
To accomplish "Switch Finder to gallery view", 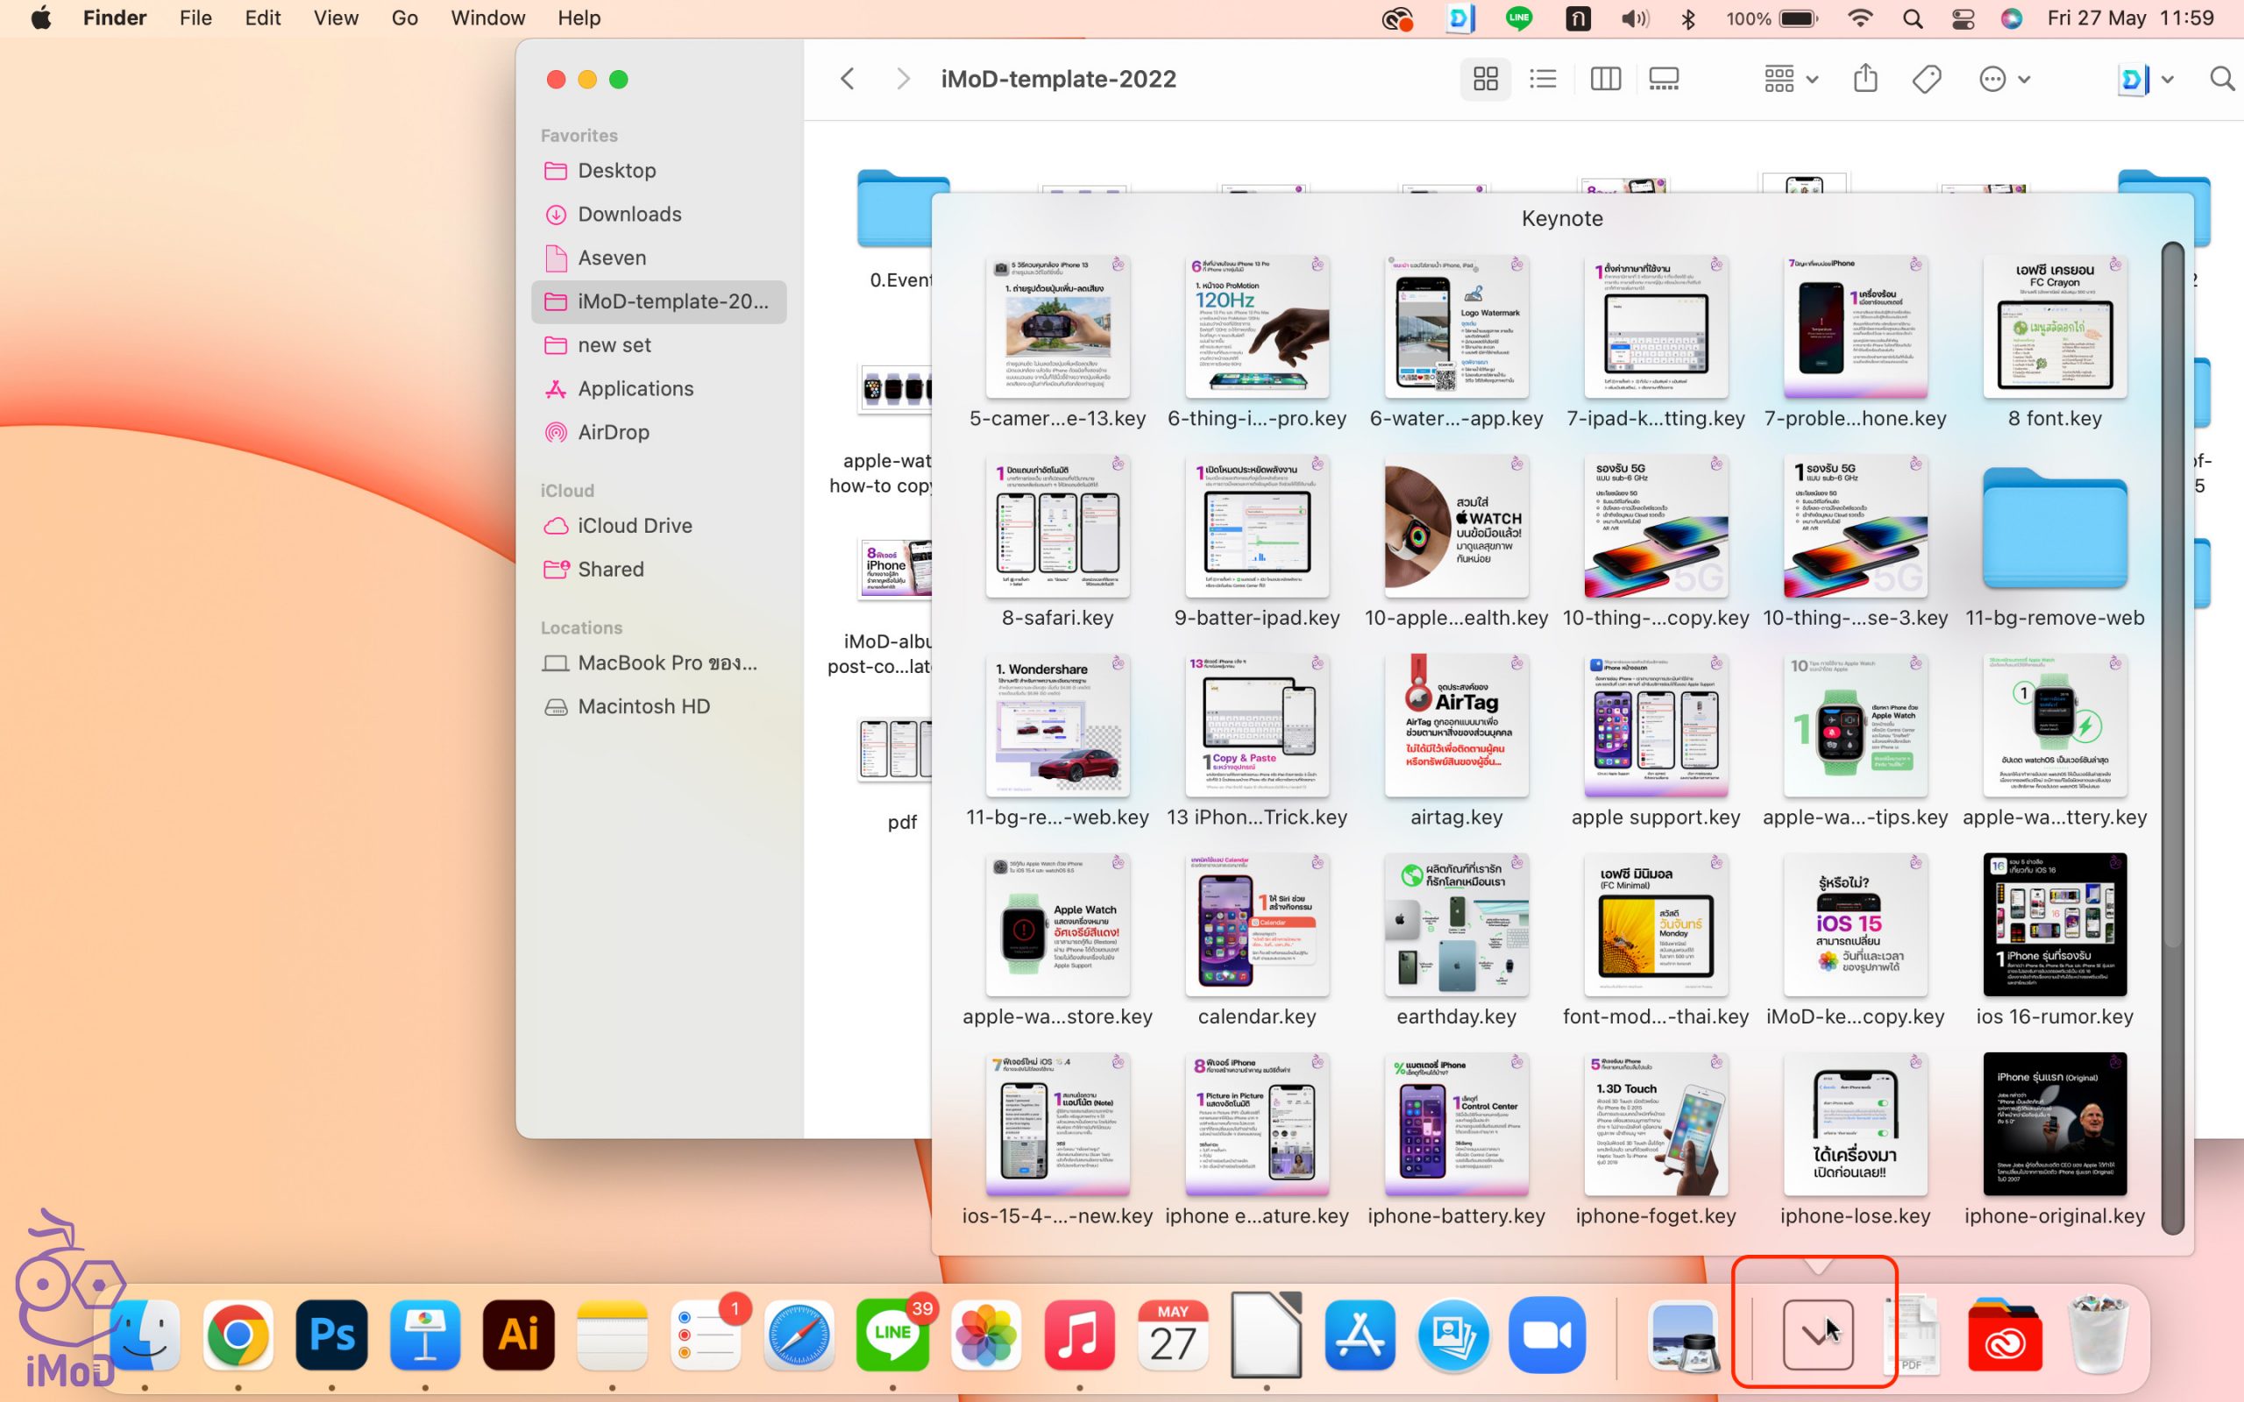I will (x=1664, y=79).
